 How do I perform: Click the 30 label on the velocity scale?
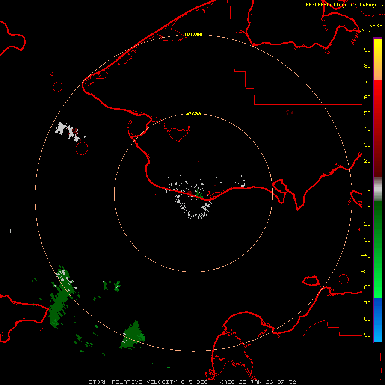coord(367,145)
